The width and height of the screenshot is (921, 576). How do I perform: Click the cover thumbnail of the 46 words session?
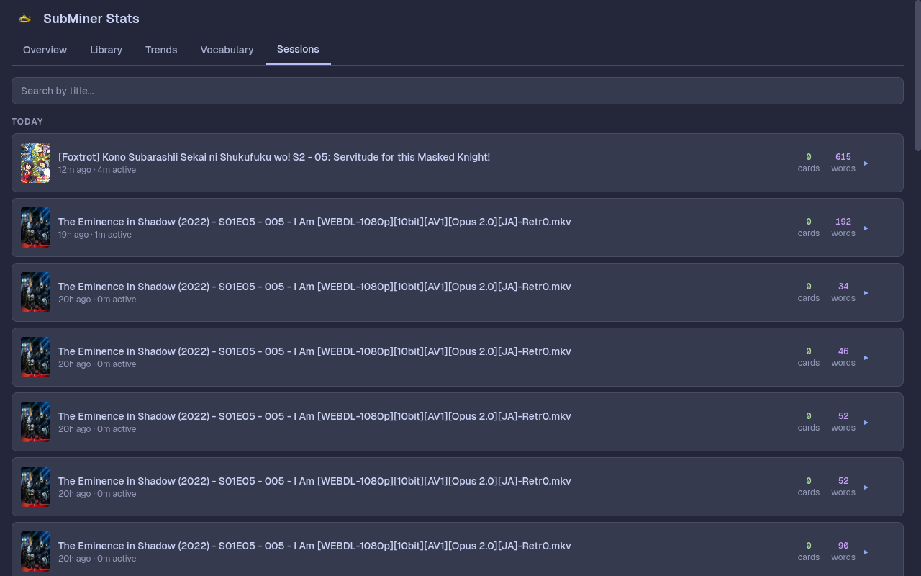[35, 357]
